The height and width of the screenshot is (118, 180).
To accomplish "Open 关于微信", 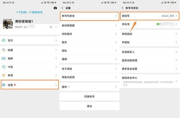I will [x=89, y=69].
